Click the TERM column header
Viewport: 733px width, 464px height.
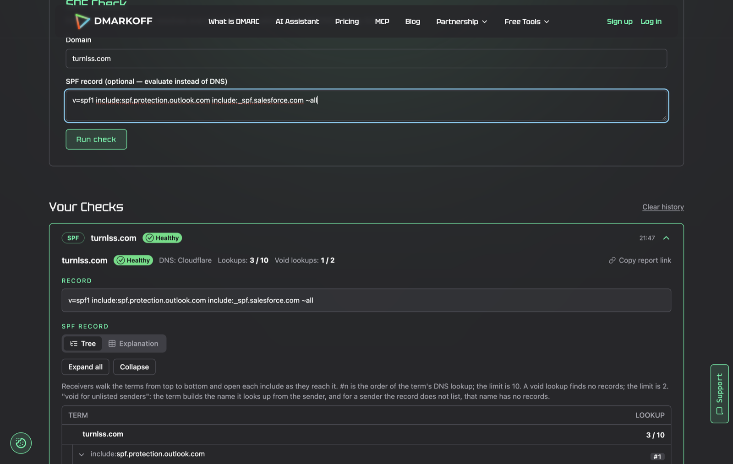(78, 415)
